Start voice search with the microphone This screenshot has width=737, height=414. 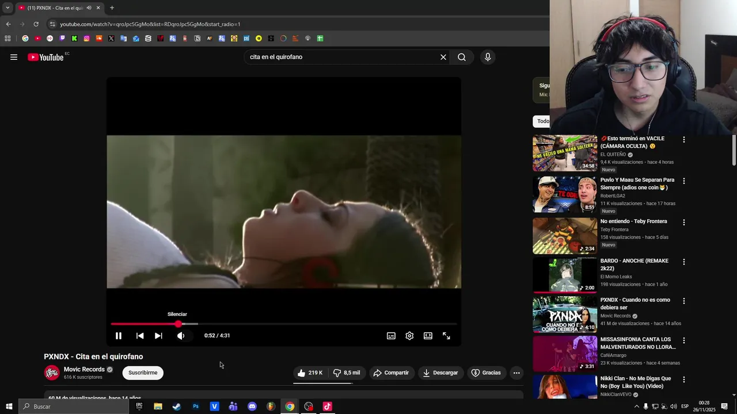tap(488, 57)
